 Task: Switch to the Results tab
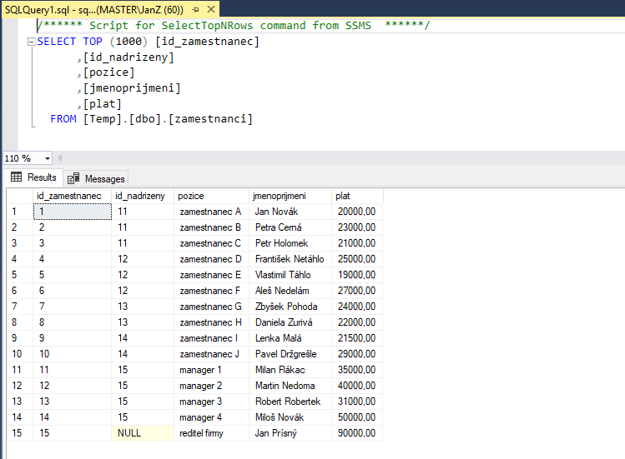(33, 177)
